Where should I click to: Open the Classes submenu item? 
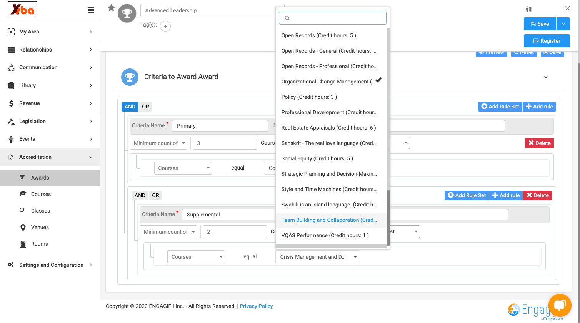[50, 211]
